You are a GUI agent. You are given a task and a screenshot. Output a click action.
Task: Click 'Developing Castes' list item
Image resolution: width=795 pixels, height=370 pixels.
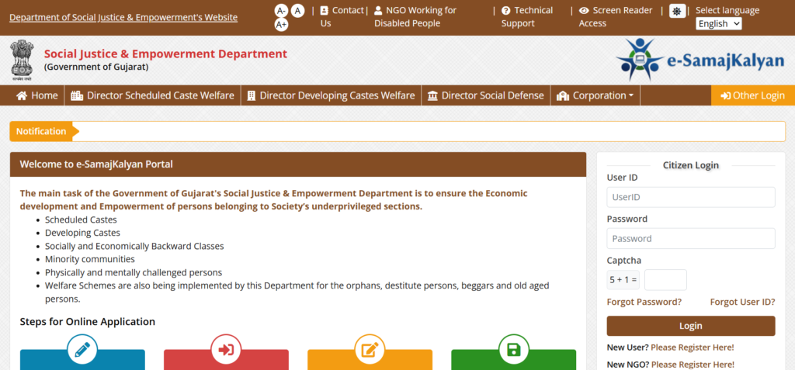pos(82,233)
